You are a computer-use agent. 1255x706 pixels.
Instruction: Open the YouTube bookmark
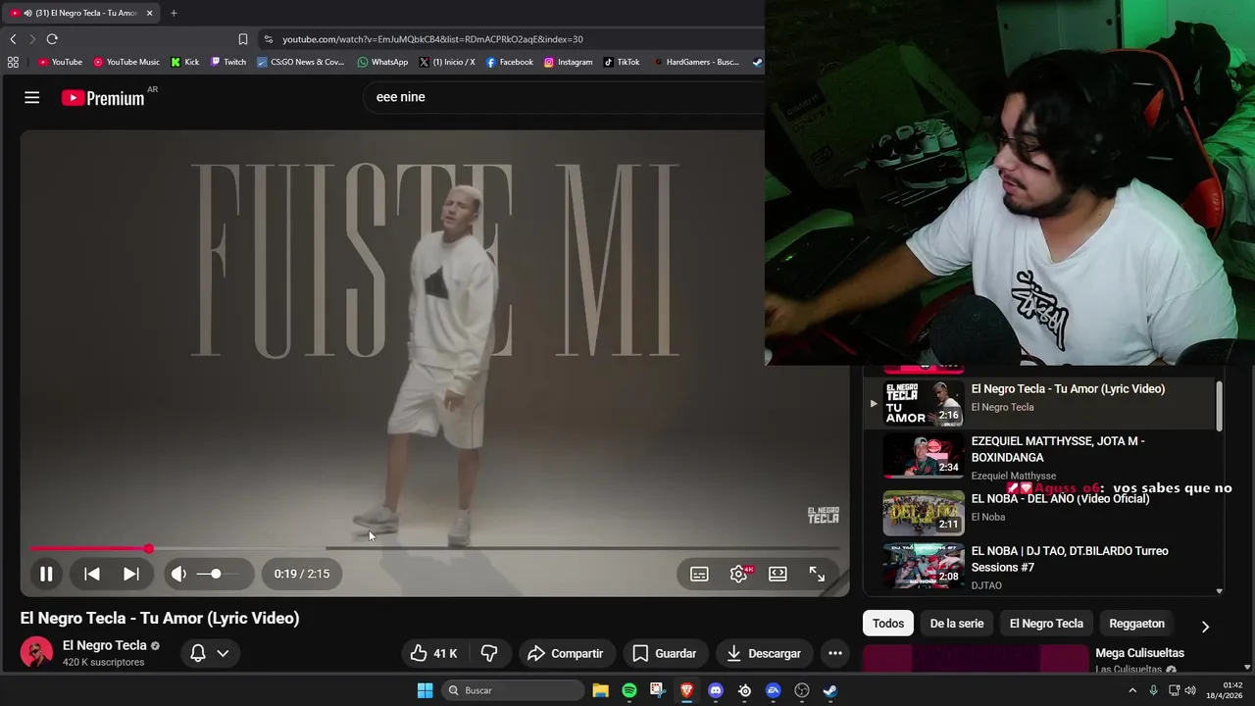pos(60,62)
